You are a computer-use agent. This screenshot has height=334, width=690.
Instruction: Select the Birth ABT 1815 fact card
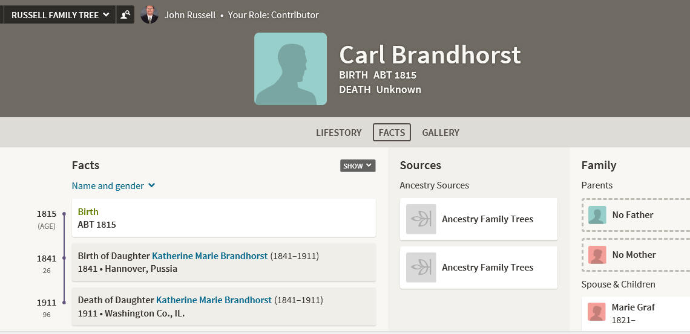[x=224, y=217]
